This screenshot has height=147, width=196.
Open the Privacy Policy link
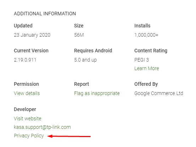click(x=29, y=136)
